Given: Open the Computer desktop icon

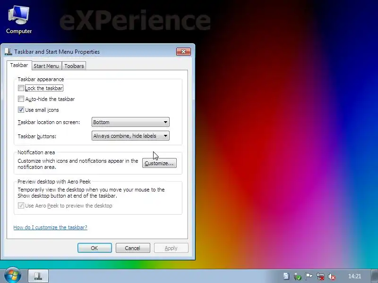Looking at the screenshot, I should (19, 20).
